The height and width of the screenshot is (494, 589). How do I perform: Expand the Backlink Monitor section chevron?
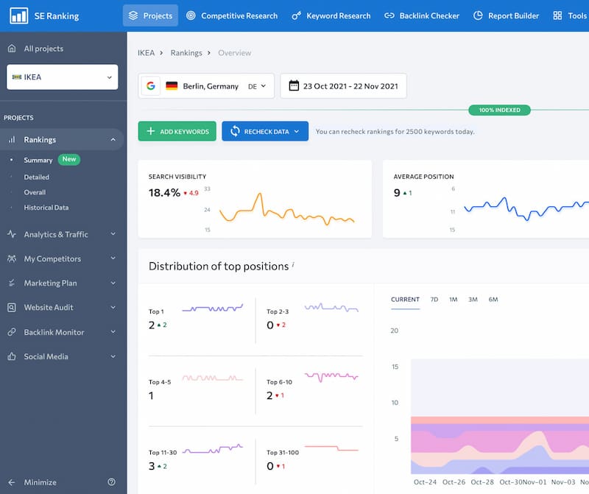pyautogui.click(x=113, y=332)
